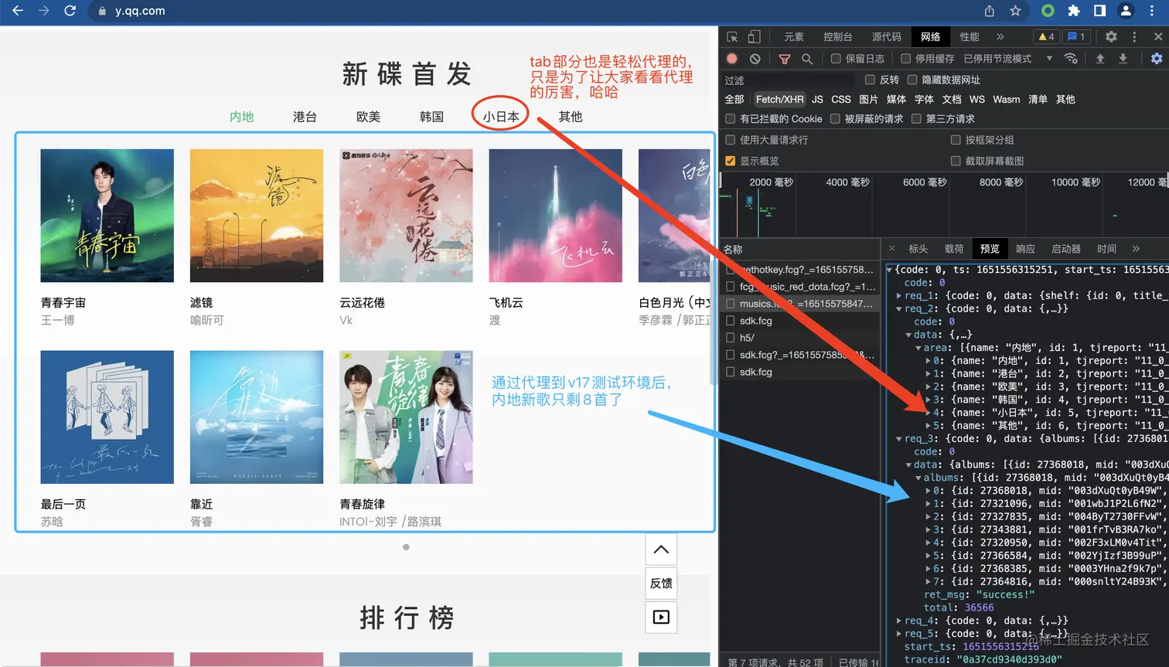Expand the req_1 node
1169x667 pixels.
coord(898,296)
